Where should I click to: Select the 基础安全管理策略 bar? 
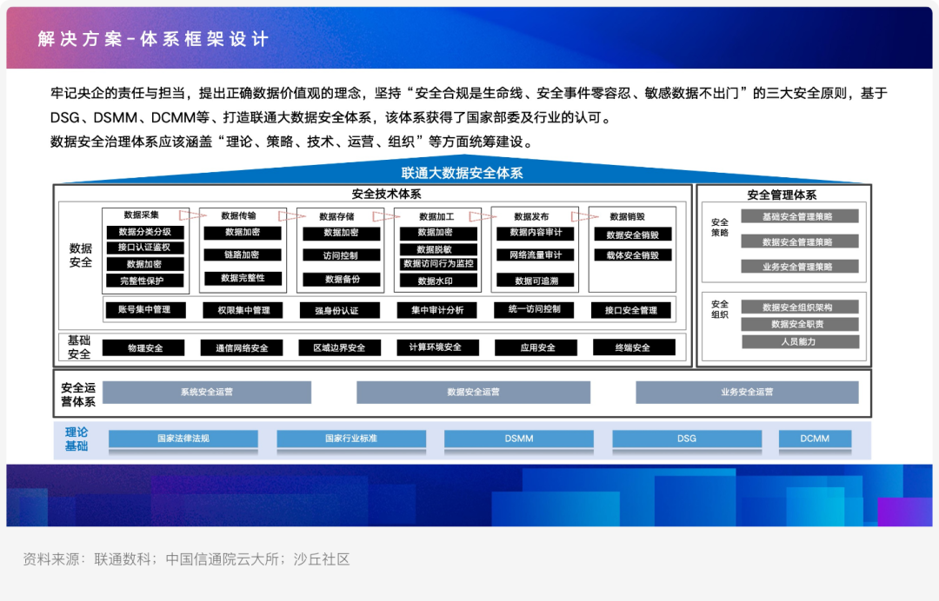point(799,216)
